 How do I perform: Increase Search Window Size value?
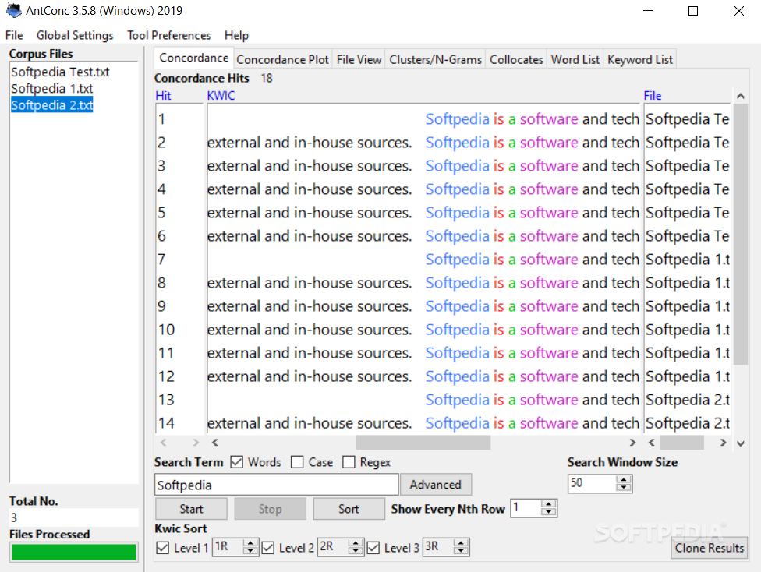point(624,479)
